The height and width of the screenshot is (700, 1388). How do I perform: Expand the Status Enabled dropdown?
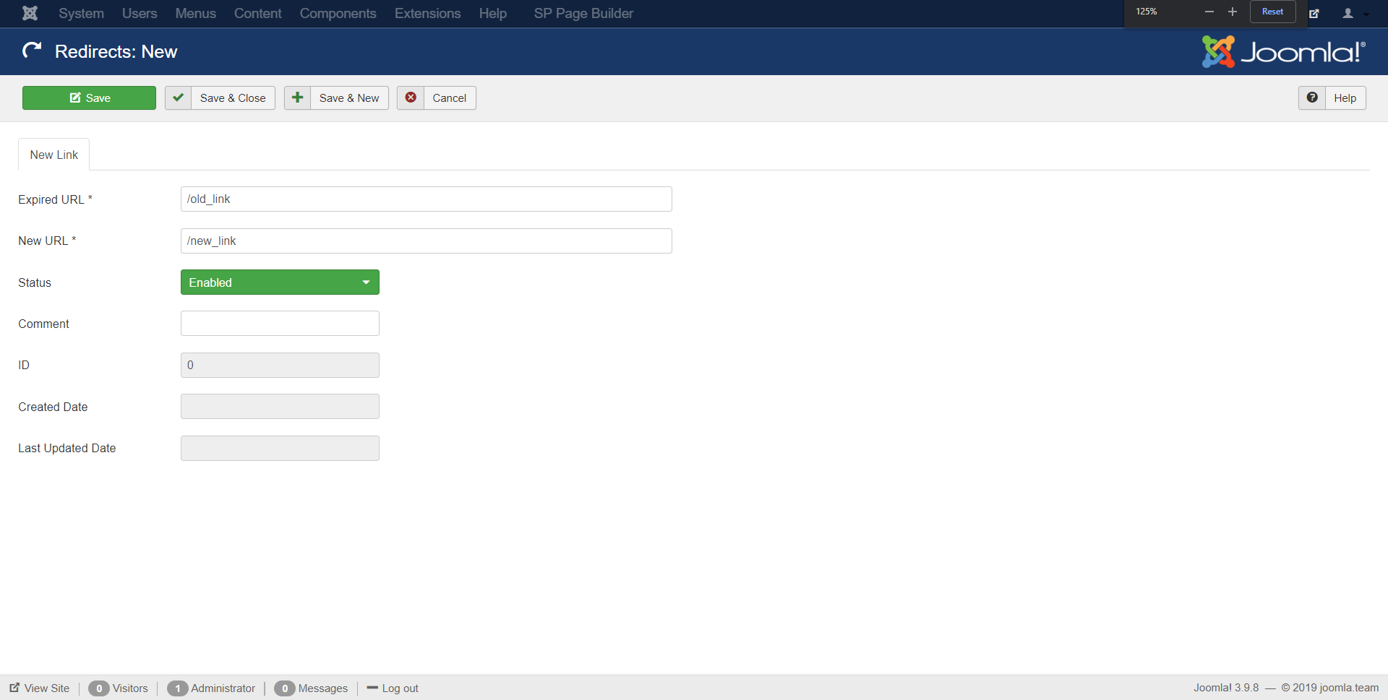click(280, 282)
